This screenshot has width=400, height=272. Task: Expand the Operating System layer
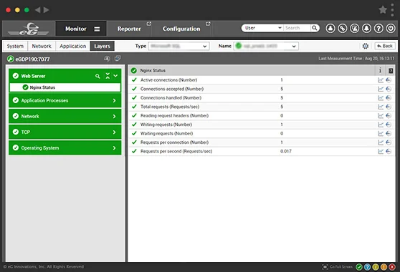coord(114,148)
